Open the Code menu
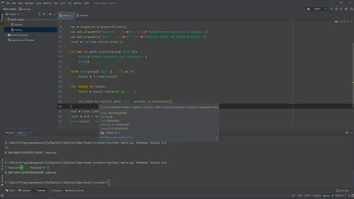 [x=39, y=3]
